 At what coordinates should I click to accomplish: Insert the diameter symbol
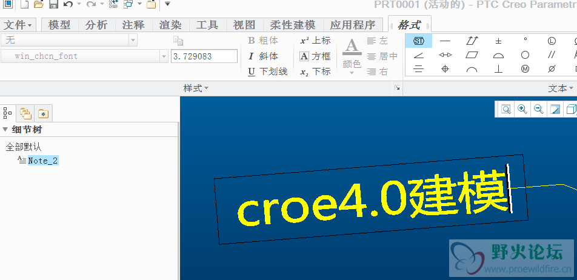(x=552, y=69)
